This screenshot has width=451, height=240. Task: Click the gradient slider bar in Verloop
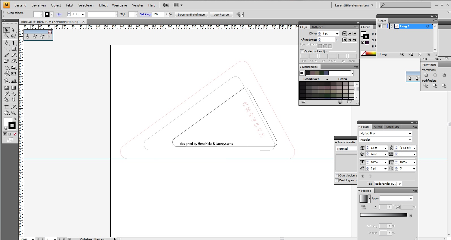point(383,215)
